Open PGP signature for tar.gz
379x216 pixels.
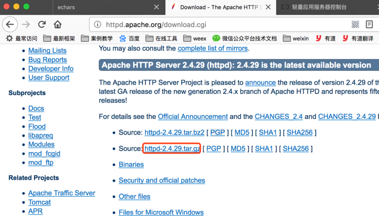click(214, 148)
